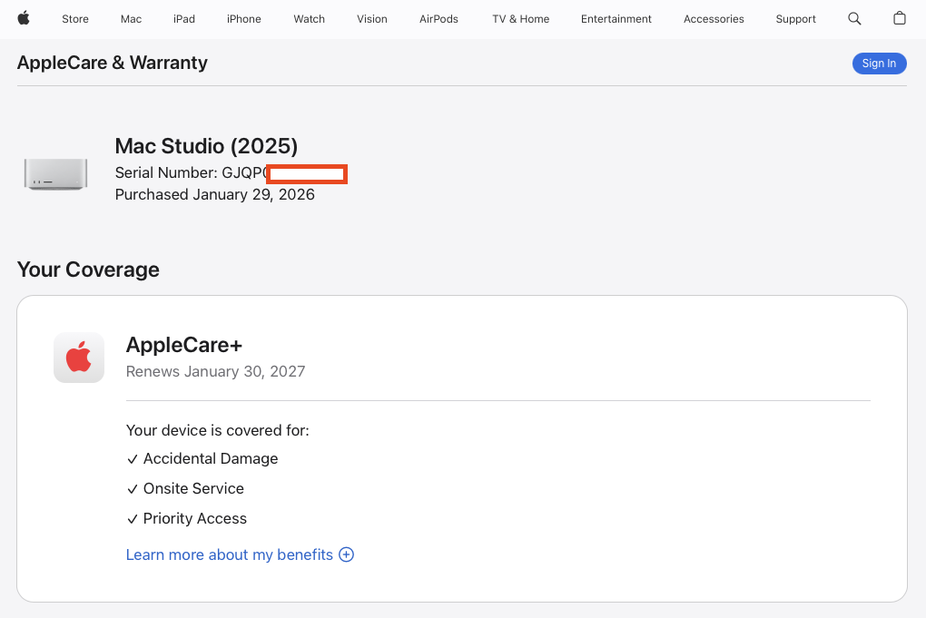The height and width of the screenshot is (618, 926).
Task: Click the Priority Access coverage item
Action: tap(187, 518)
